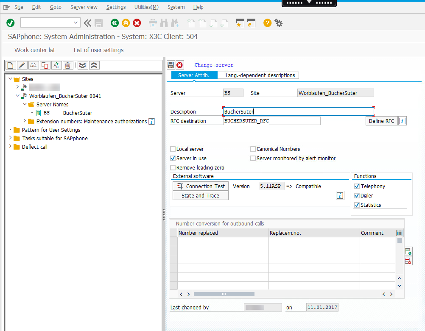Expand Extension numbers: Maintenance authorizations folder
The width and height of the screenshot is (425, 331).
(x=25, y=121)
